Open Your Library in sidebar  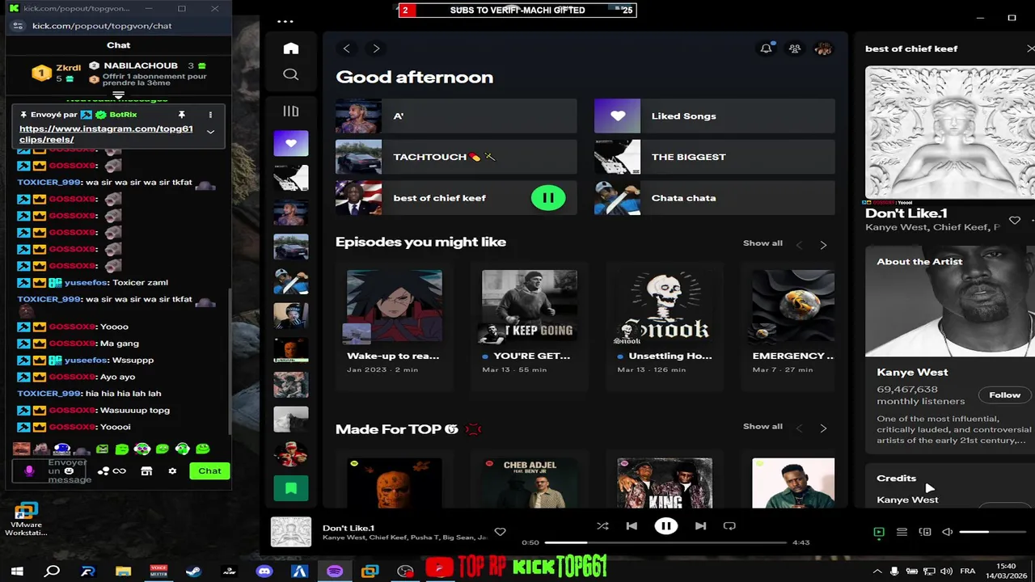[x=291, y=112]
